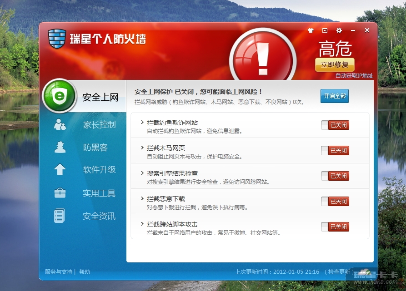Switch to the 家长控制 tab
406x291 pixels.
point(100,124)
